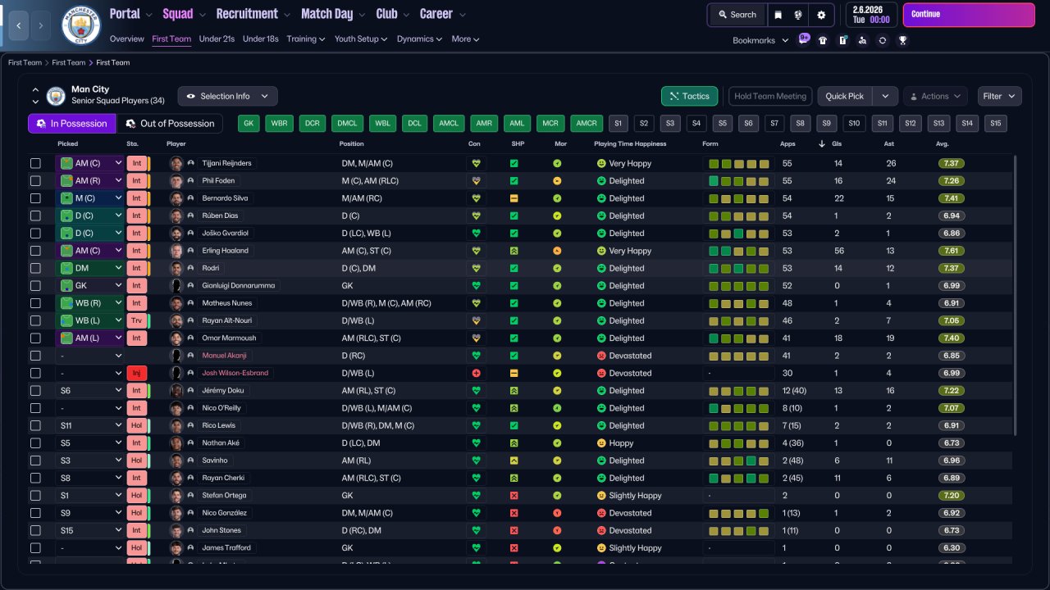Click the Tactics button
Screen dimensions: 1050x590
tap(689, 96)
